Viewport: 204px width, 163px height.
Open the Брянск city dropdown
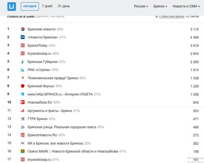160,6
